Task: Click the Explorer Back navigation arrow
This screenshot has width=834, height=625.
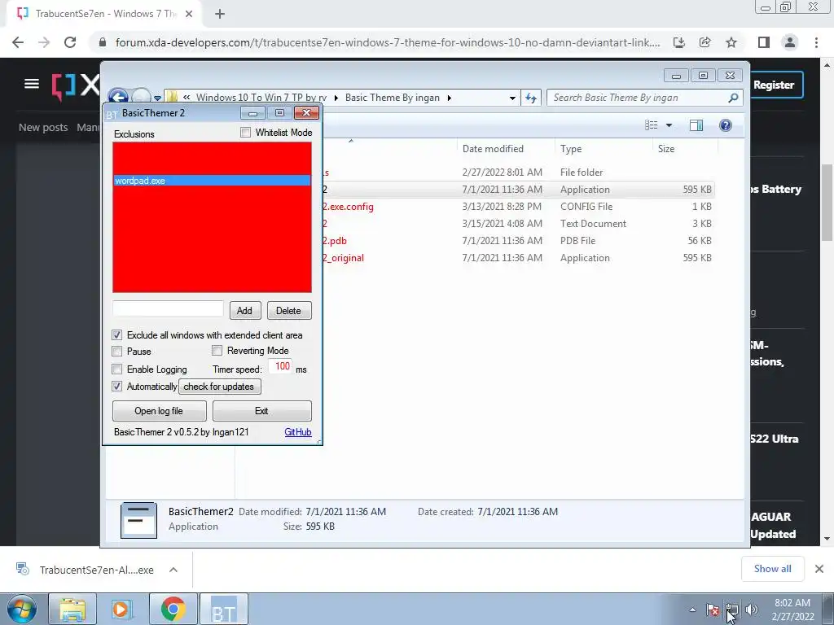Action: tap(118, 98)
